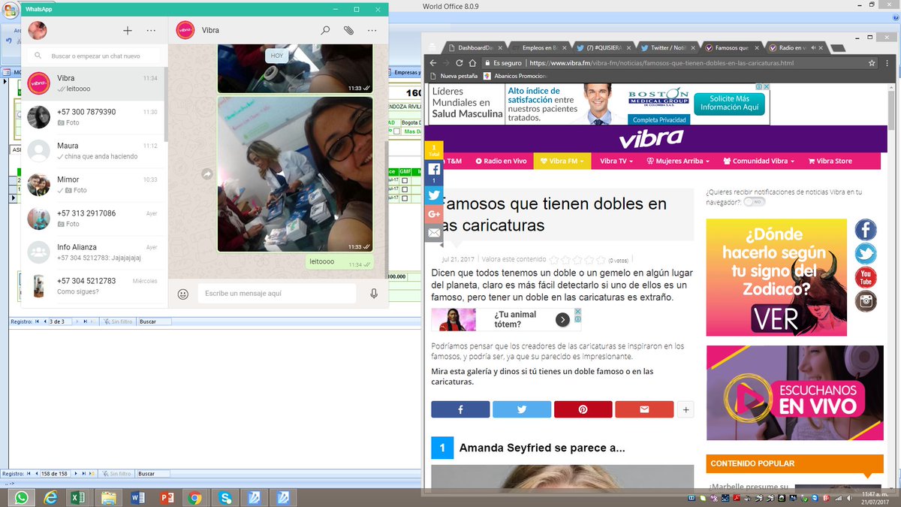Click 'Solicite Más Información Aquí' ad button

click(x=729, y=104)
